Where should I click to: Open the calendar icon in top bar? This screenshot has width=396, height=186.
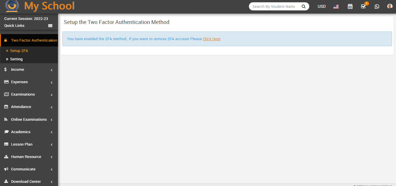tap(350, 6)
